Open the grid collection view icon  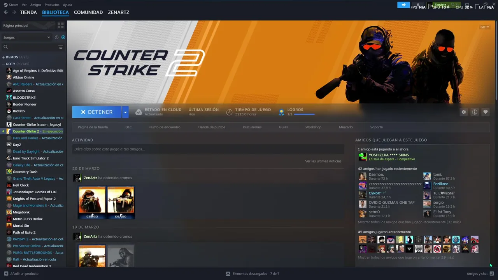(x=61, y=25)
